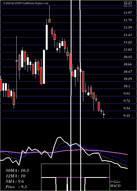Click the 9.72 price axis label

pyautogui.click(x=127, y=101)
